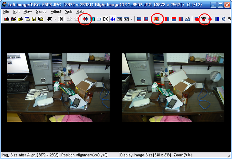This screenshot has height=159, width=232.
Task: Click the Auto alignment icon
Action: (203, 19)
